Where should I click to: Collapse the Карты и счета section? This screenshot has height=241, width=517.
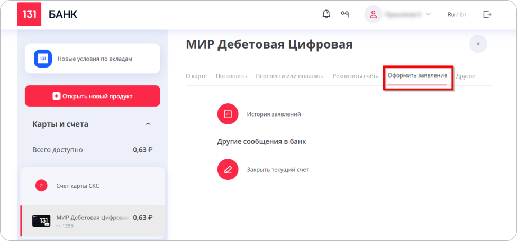(148, 124)
